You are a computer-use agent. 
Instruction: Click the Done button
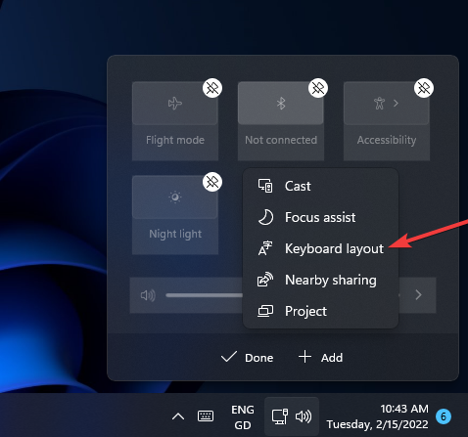(247, 358)
